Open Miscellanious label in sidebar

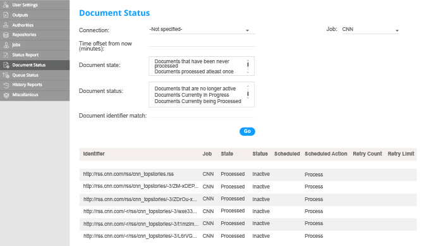(x=25, y=95)
